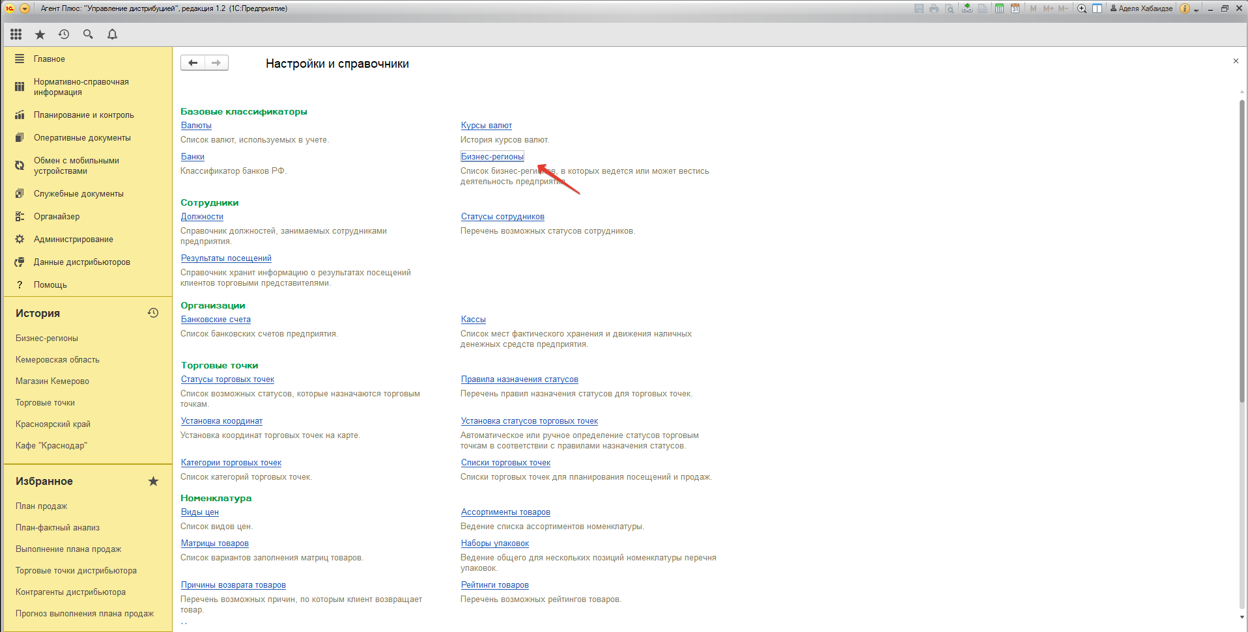
Task: Open Favorites star in top toolbar
Action: [40, 34]
